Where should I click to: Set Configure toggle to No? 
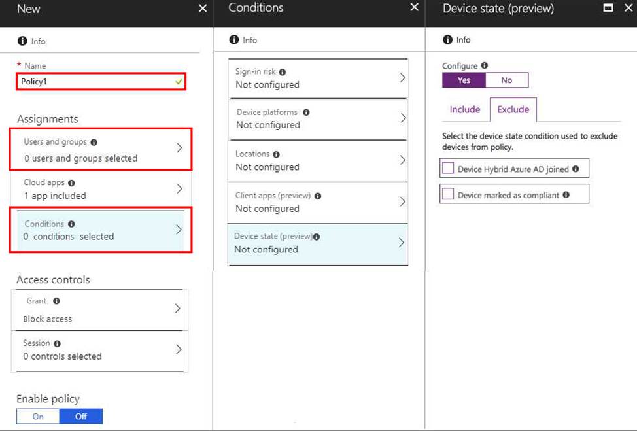pyautogui.click(x=507, y=80)
